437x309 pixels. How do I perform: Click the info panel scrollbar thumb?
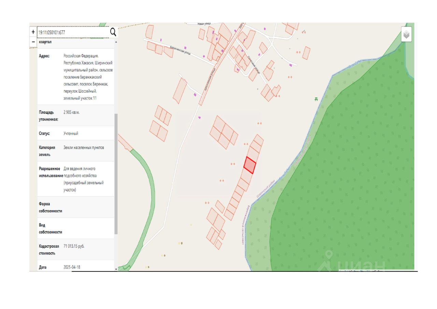[116, 174]
